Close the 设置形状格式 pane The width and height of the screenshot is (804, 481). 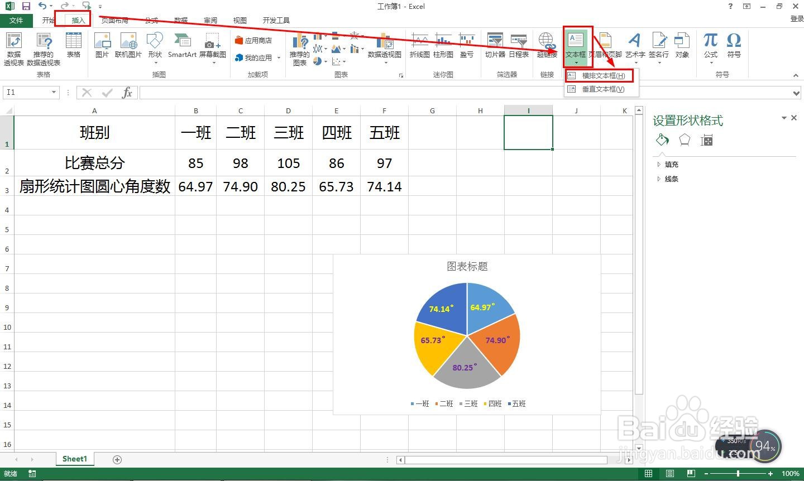coord(794,118)
